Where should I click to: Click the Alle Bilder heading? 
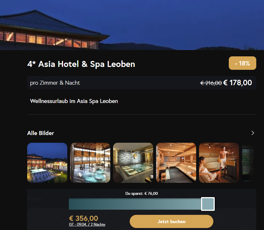coord(41,133)
